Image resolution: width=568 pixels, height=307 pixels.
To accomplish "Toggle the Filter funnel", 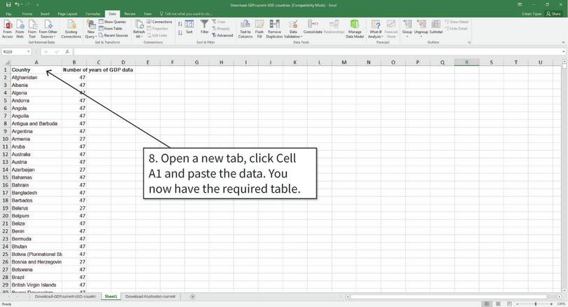I will (205, 27).
